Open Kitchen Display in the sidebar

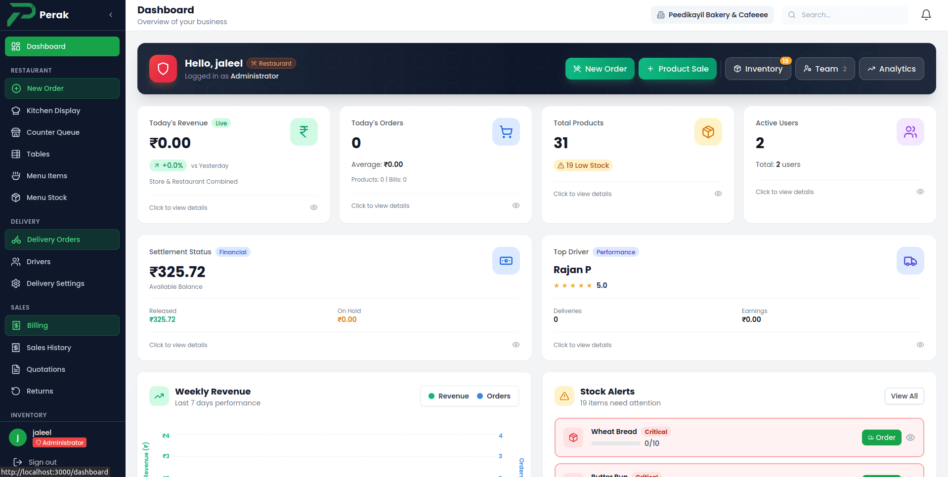(x=62, y=111)
